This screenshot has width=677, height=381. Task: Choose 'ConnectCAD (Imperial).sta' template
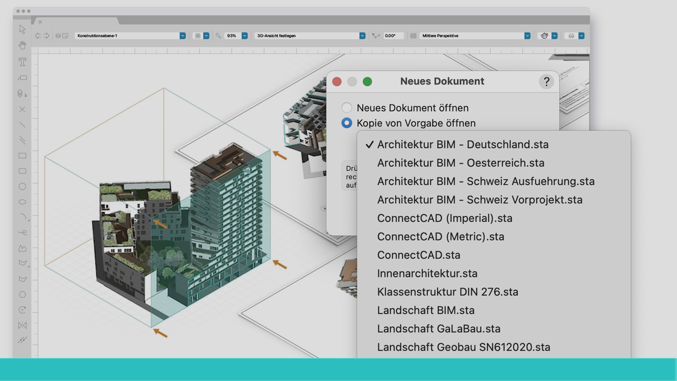tap(494, 218)
